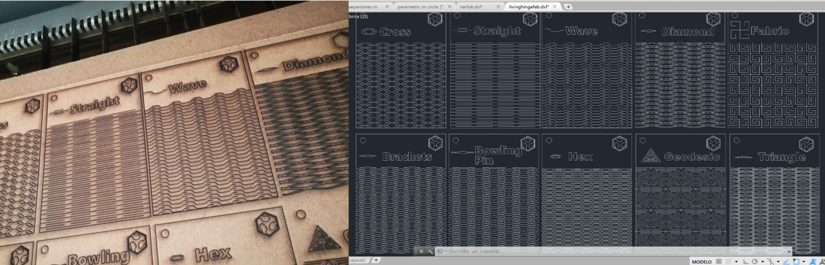Switch to the Layout2 tab
This screenshot has width=825, height=265.
pos(357,260)
